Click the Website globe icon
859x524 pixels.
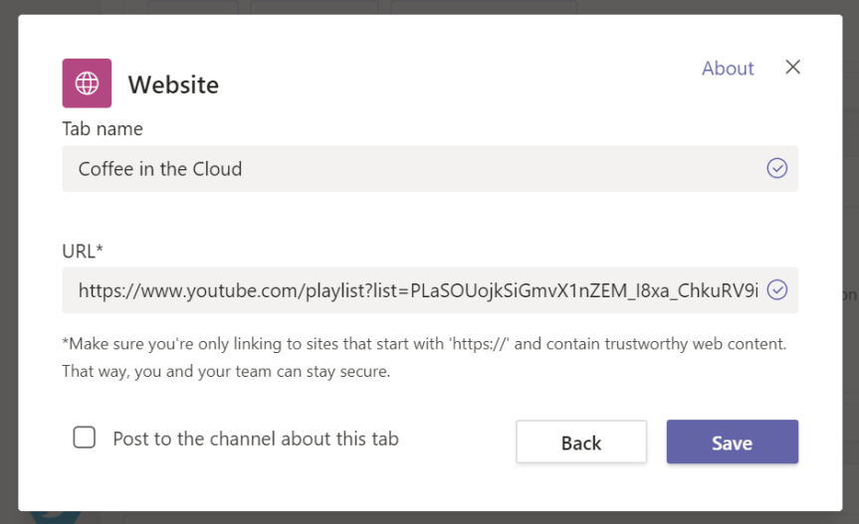pyautogui.click(x=87, y=83)
